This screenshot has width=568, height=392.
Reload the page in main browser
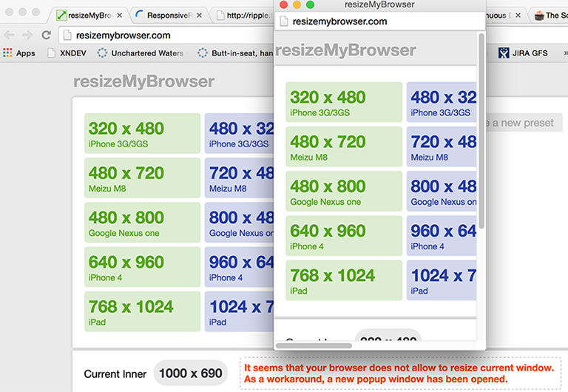click(47, 36)
